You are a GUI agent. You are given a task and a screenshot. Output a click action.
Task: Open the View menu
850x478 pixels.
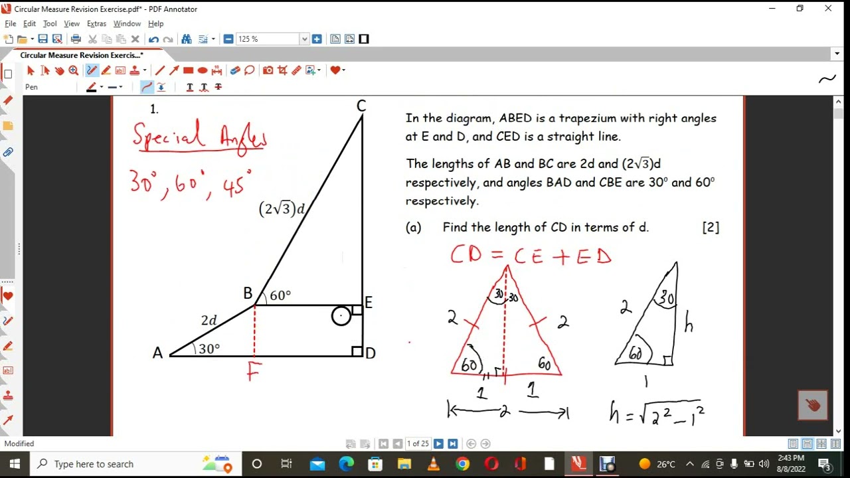72,23
